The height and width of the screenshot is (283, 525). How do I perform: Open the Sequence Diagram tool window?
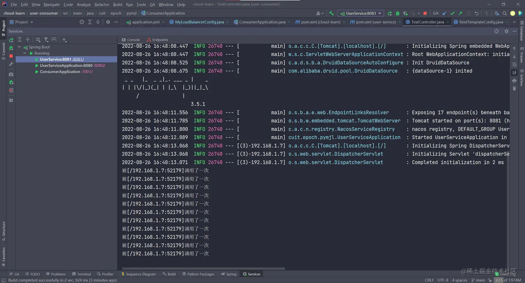point(138,274)
